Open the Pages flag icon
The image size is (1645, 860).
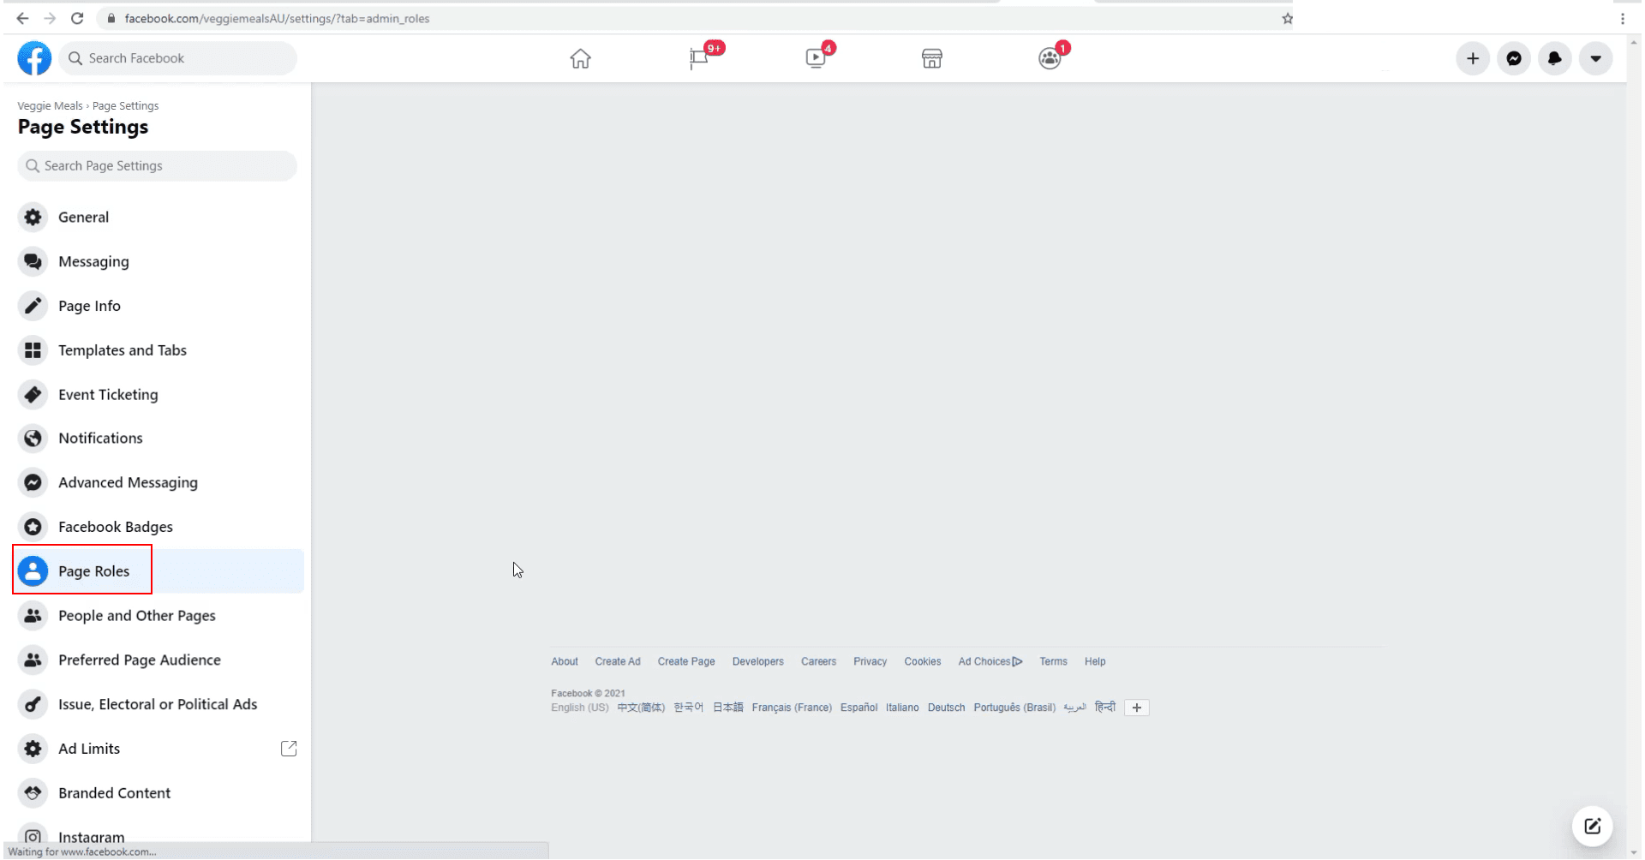tap(699, 58)
